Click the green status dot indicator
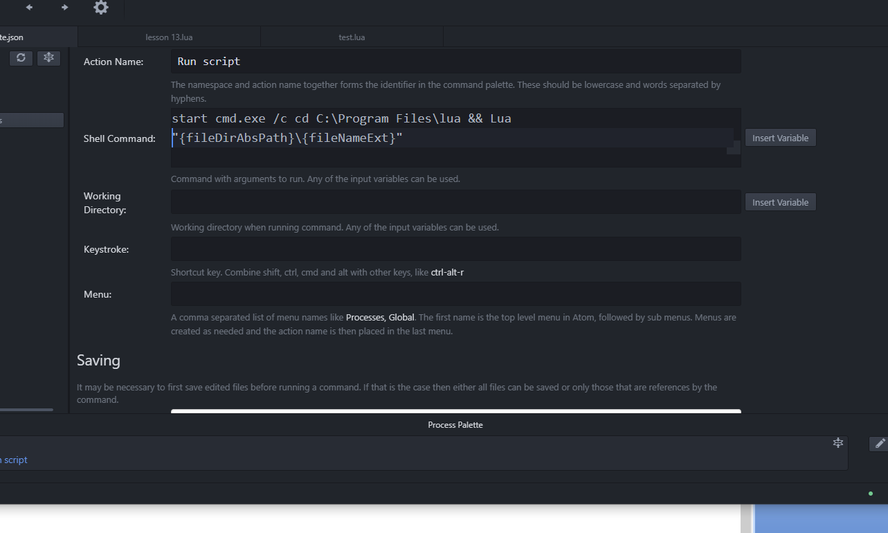The height and width of the screenshot is (533, 888). pyautogui.click(x=869, y=494)
